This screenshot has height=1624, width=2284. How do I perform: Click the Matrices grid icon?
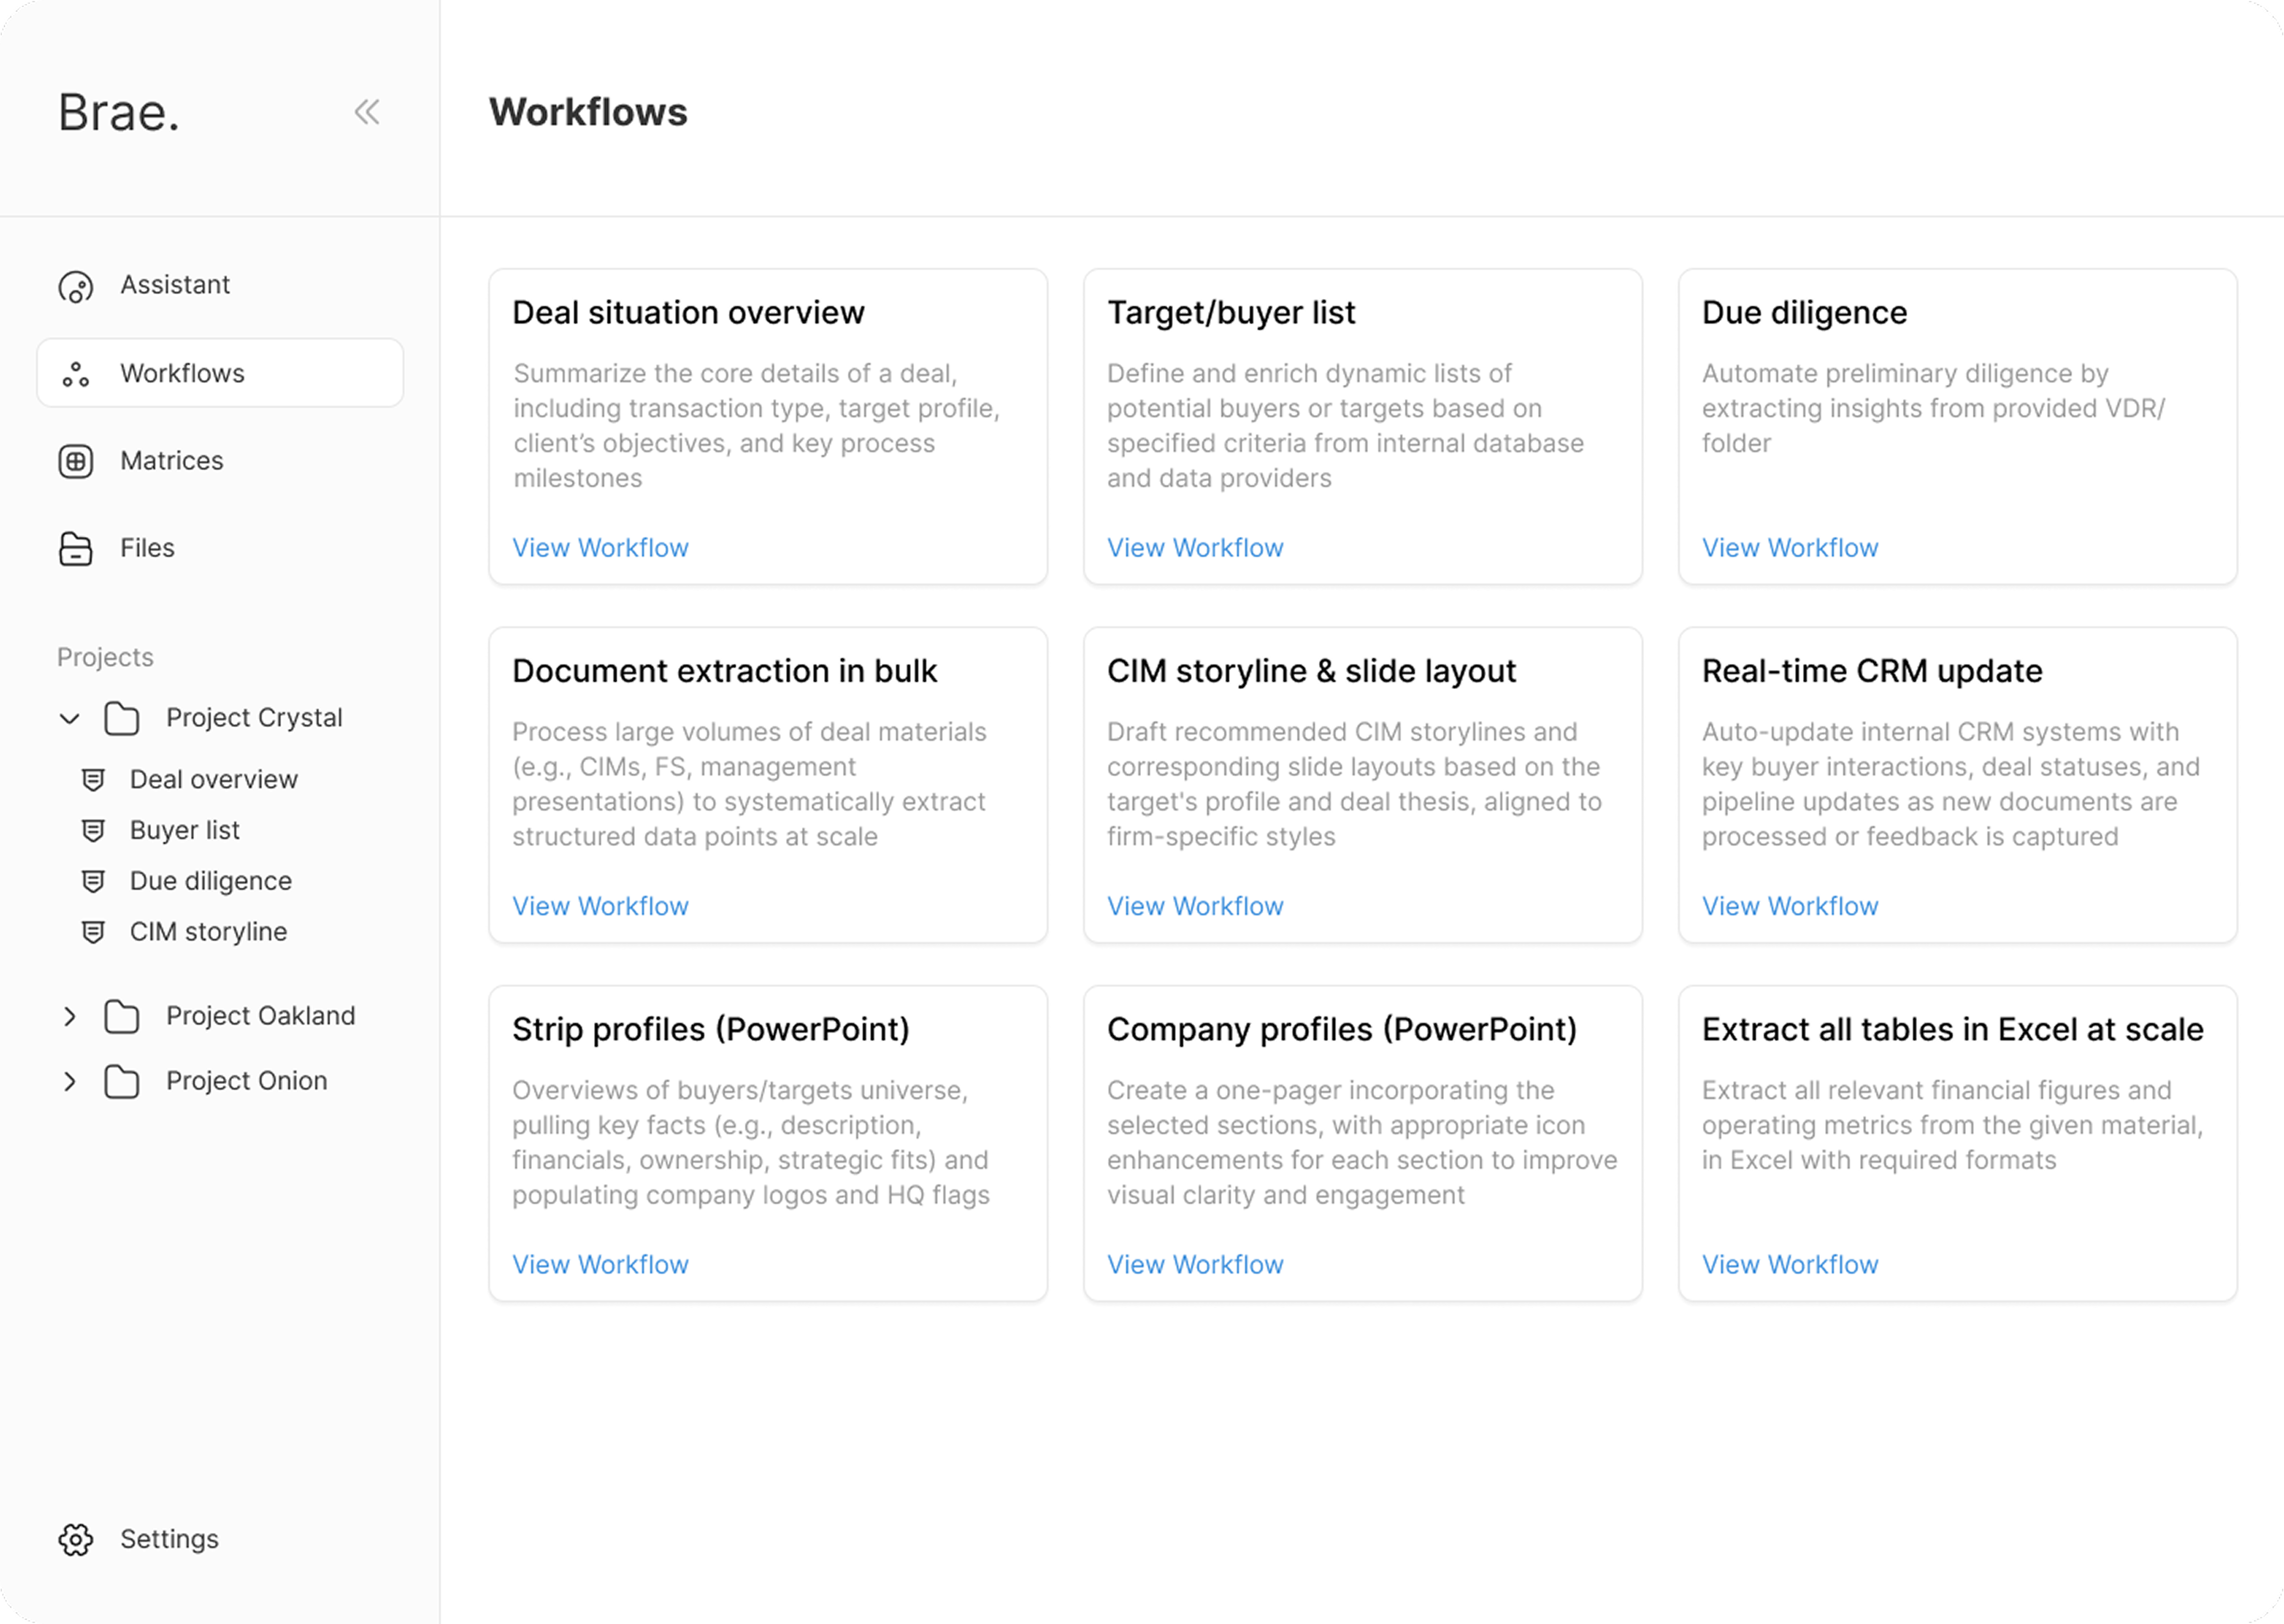pos(76,461)
